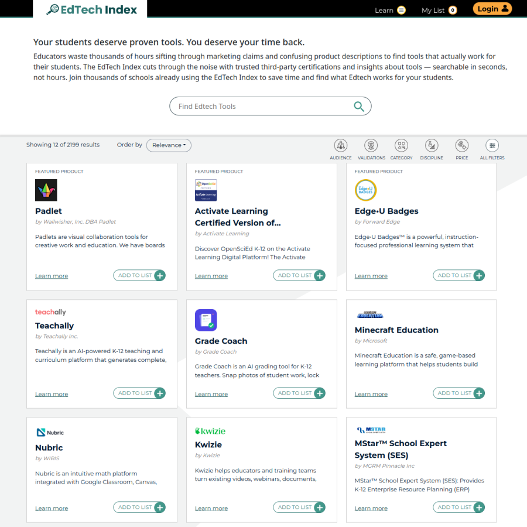Open the Category filter icon
This screenshot has width=527, height=527.
pyautogui.click(x=401, y=146)
